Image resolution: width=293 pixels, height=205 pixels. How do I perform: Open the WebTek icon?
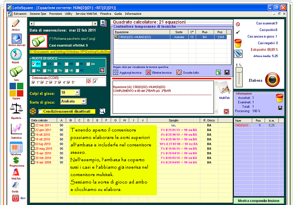click(x=16, y=172)
